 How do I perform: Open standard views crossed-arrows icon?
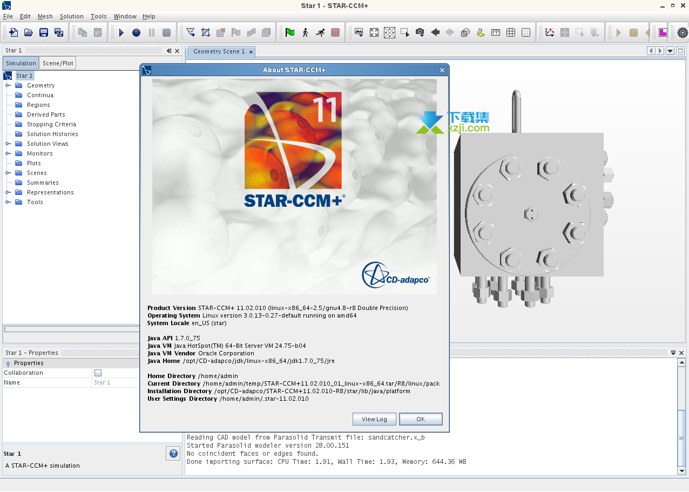coord(389,32)
